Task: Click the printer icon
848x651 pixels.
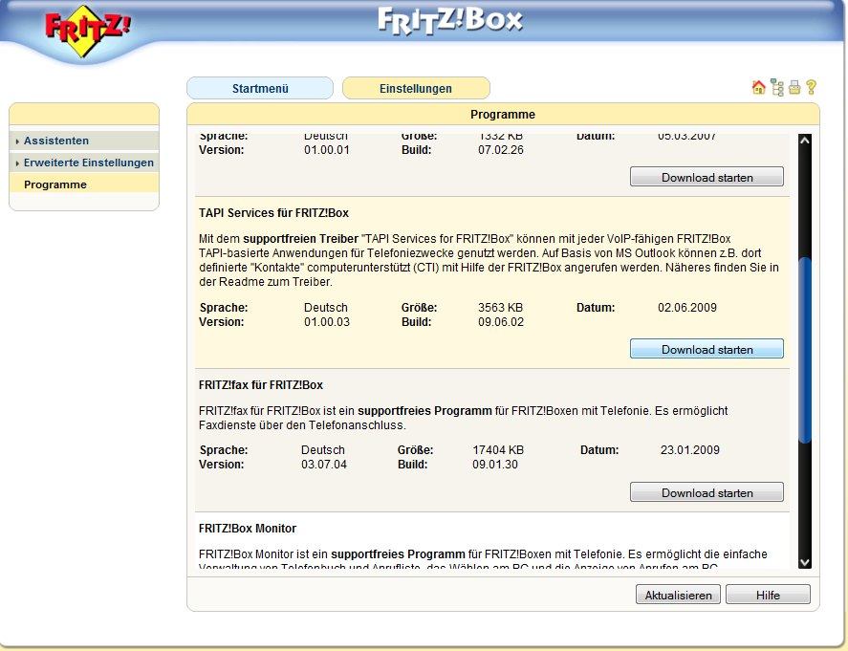Action: coord(794,87)
